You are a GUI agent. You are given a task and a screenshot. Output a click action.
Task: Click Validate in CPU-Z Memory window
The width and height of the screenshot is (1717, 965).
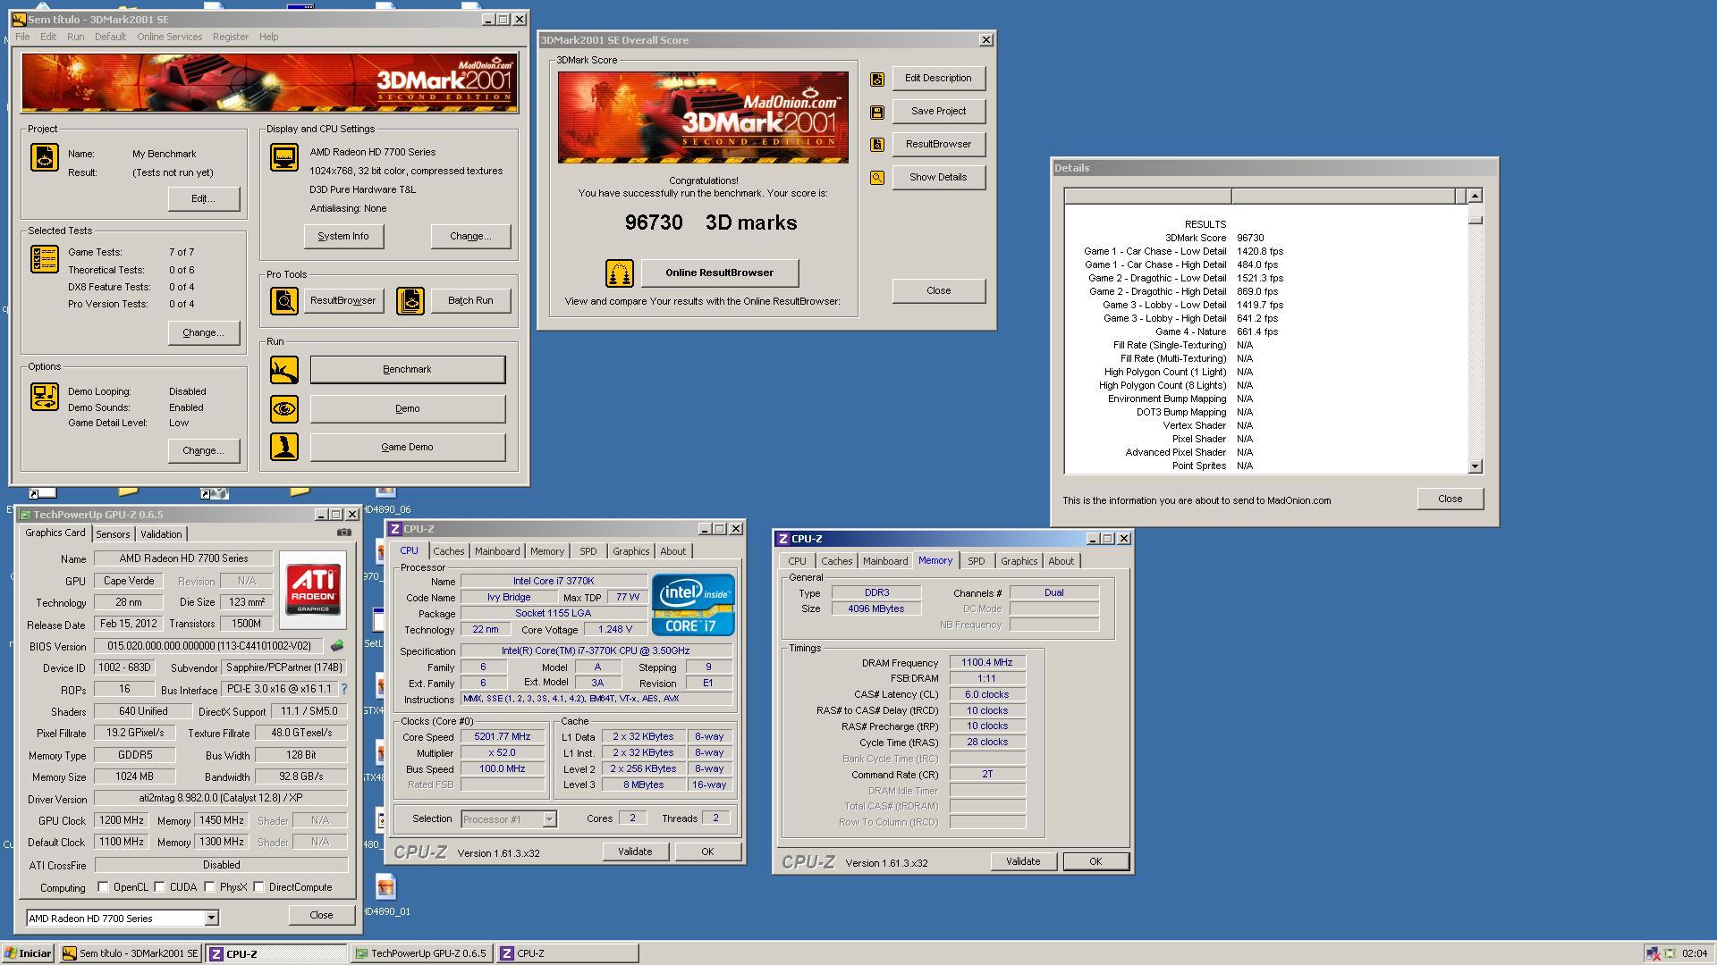[x=1023, y=862]
